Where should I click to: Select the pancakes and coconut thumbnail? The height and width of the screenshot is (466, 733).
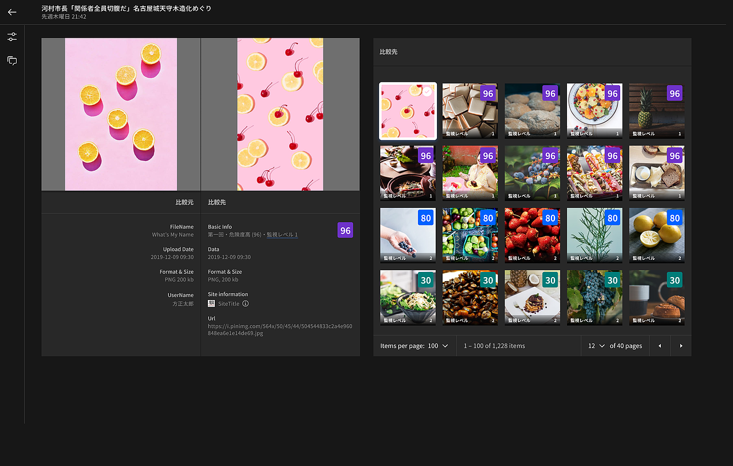(533, 298)
